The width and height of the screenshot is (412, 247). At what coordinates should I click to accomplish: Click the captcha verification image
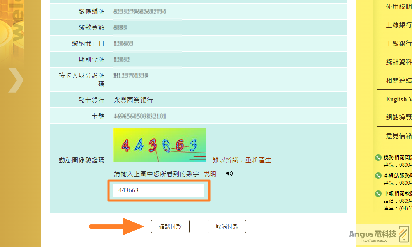160,145
